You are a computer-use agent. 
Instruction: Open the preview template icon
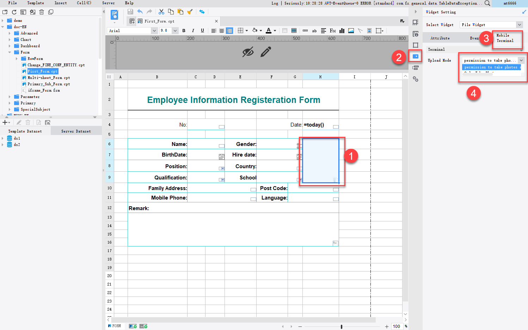[x=115, y=15]
